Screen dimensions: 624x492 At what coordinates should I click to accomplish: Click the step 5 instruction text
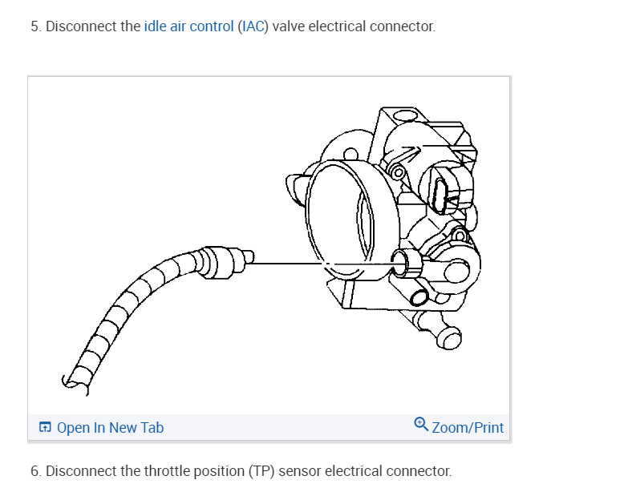[233, 26]
